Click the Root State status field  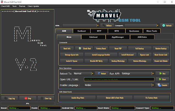point(123,108)
